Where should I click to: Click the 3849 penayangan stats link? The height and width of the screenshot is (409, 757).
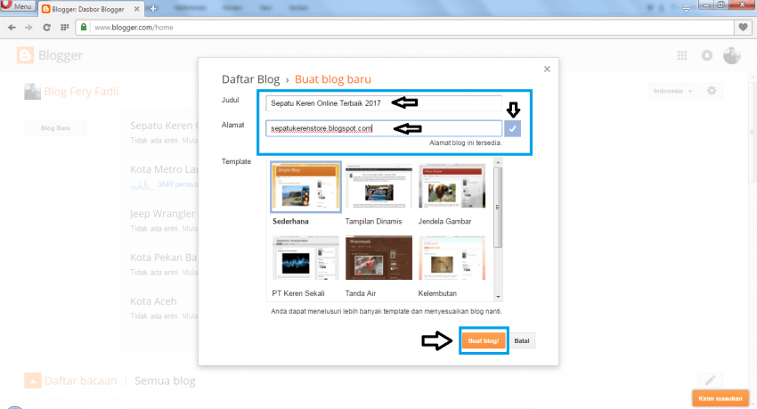click(x=177, y=184)
